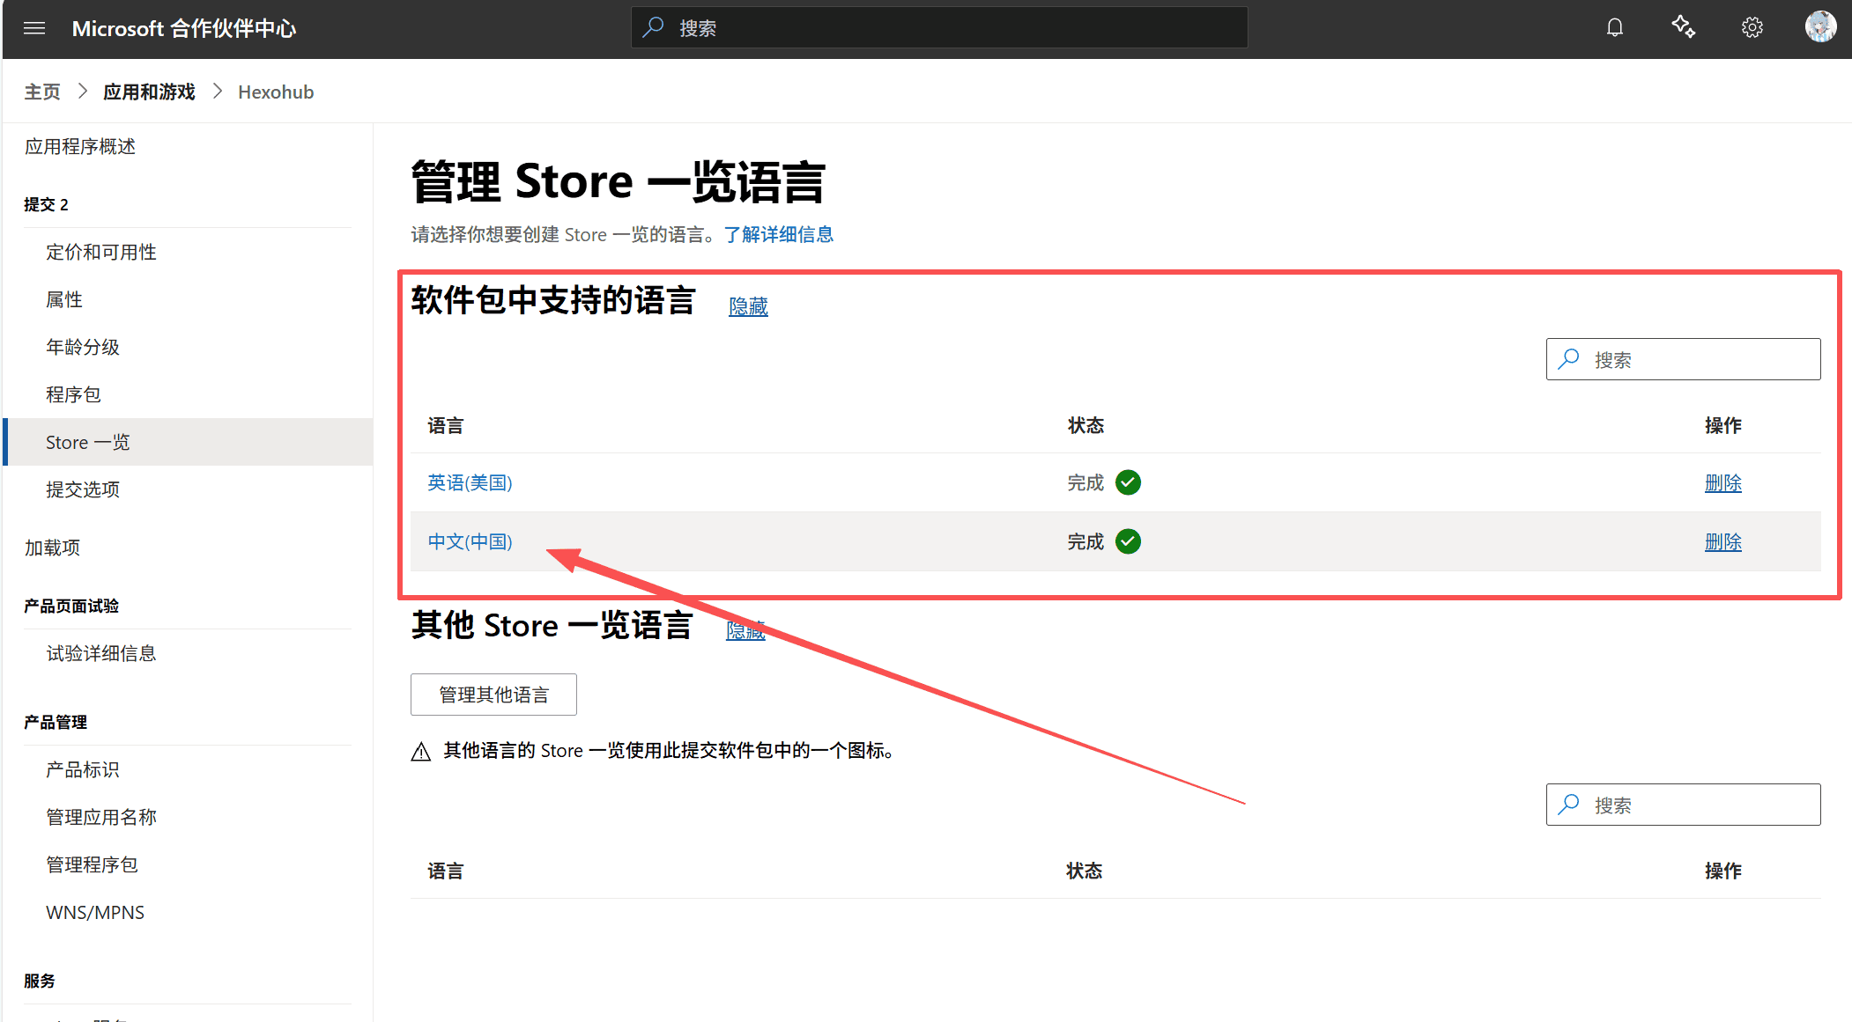Open the 了解详细信息 link

point(778,234)
